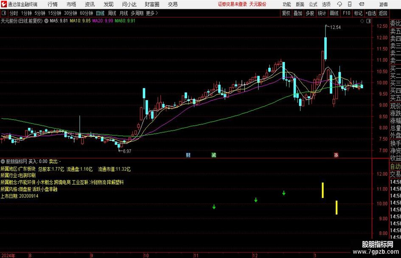Select the 日线 daily period
The height and width of the screenshot is (258, 401).
click(100, 13)
